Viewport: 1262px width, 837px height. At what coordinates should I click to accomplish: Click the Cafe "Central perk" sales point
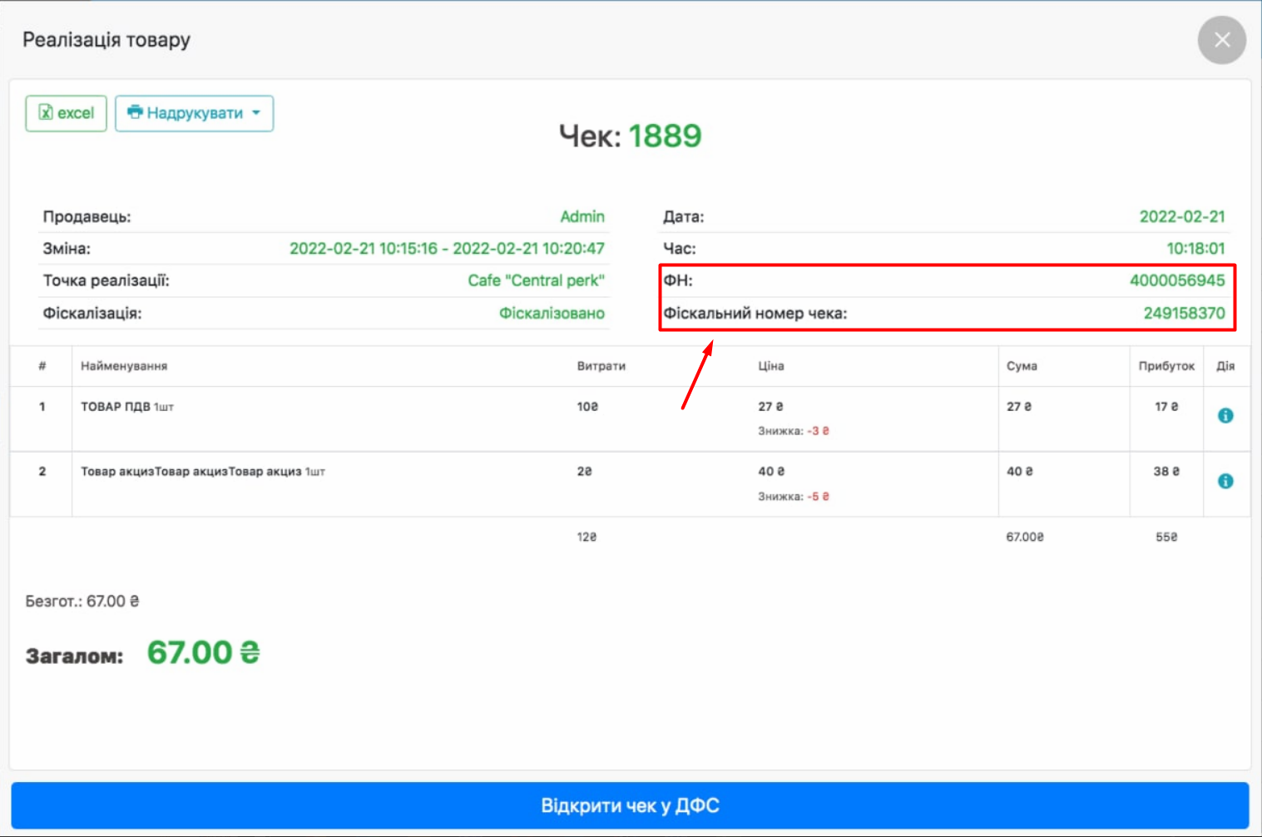pos(536,280)
